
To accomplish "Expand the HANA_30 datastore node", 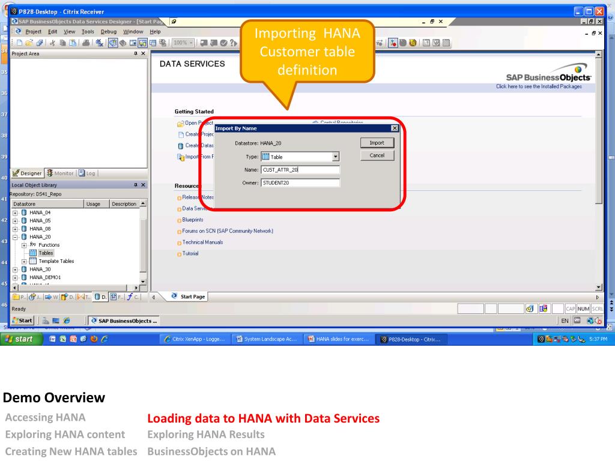I will 15,270.
